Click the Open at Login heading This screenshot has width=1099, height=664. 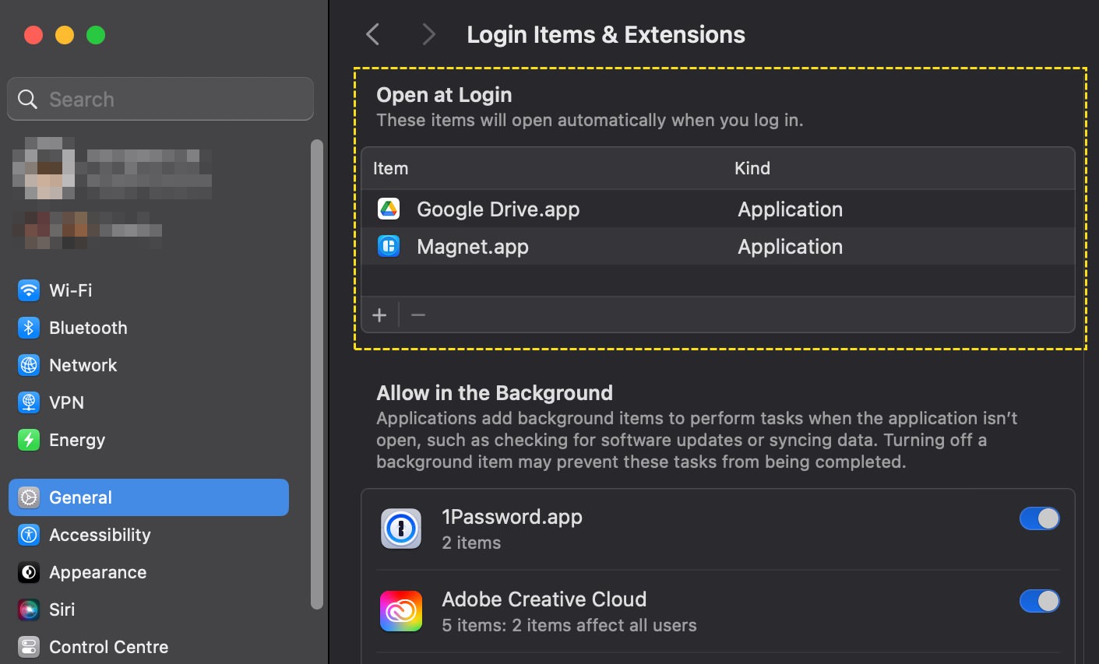click(444, 94)
